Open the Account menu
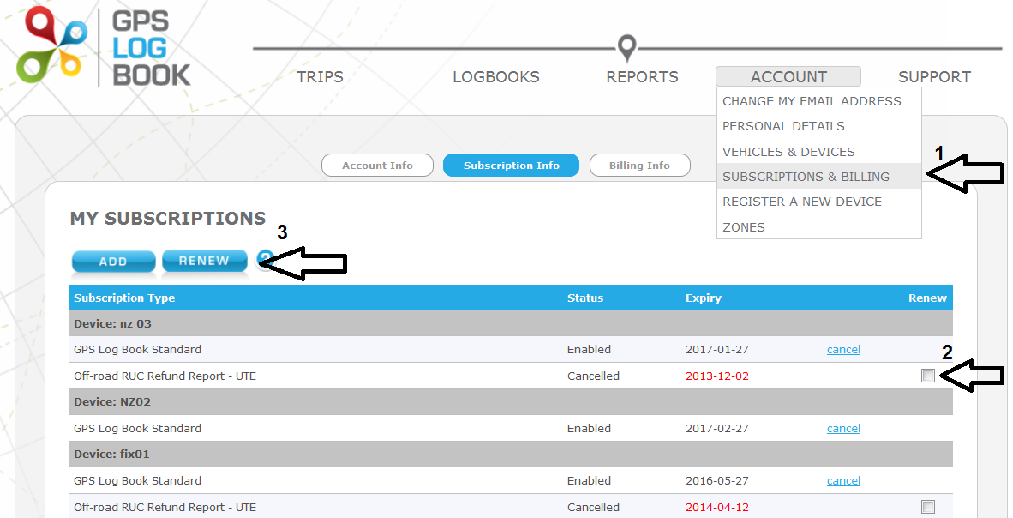Image resolution: width=1013 pixels, height=518 pixels. tap(788, 76)
